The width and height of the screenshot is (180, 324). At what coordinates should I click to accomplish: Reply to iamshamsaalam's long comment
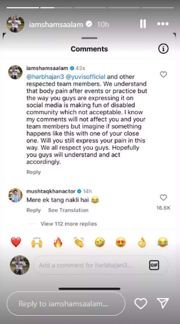34,172
